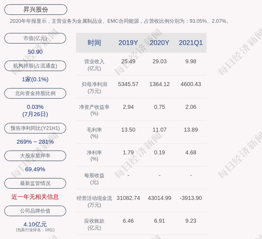Click the 大股东质押率 label pill
Viewport: 262px width, 239px height.
[x=35, y=155]
